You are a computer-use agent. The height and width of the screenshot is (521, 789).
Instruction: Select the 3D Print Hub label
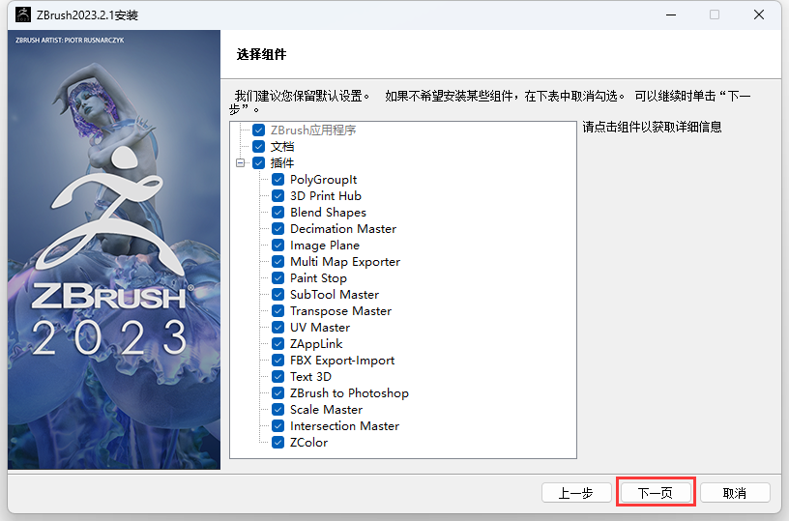point(326,195)
